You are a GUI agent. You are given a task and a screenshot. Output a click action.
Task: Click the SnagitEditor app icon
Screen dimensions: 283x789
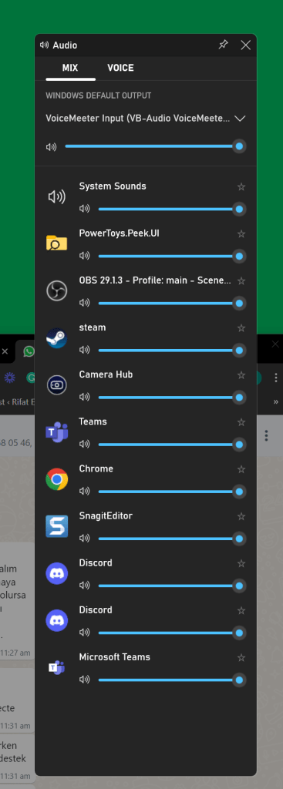[x=56, y=526]
